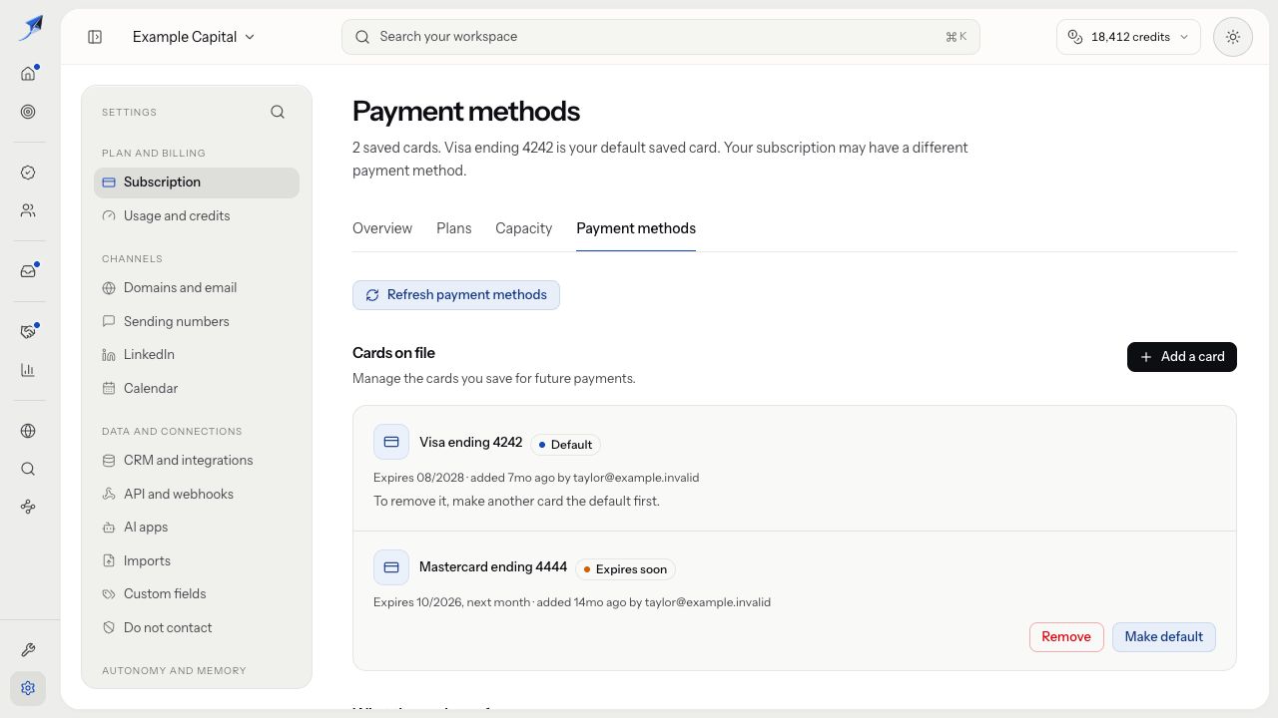This screenshot has height=718, width=1278.
Task: Focus the Search your workspace field
Action: coord(660,37)
